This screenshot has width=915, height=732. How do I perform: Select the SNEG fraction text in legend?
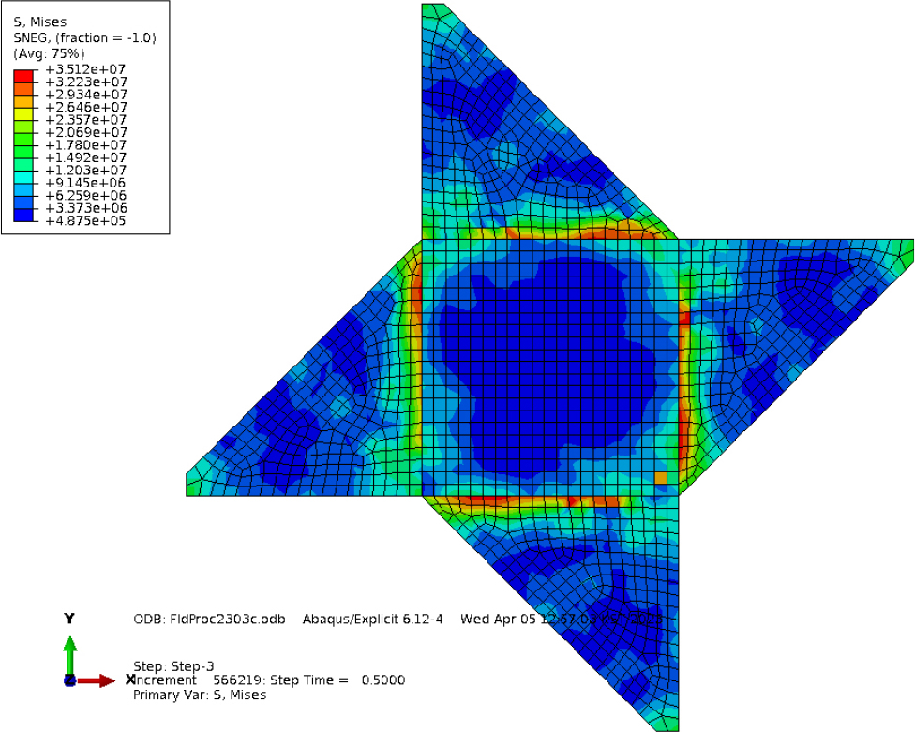[x=84, y=37]
